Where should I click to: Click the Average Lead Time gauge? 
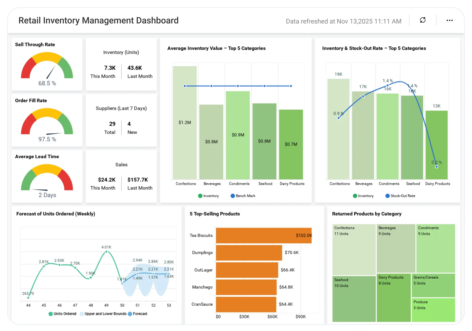(x=47, y=177)
